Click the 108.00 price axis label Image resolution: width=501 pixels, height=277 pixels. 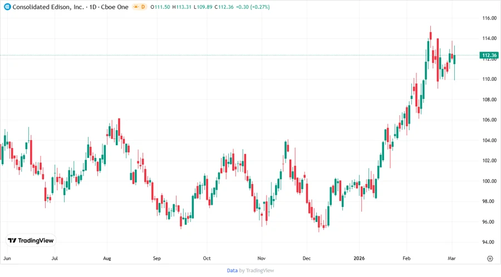[x=489, y=100]
